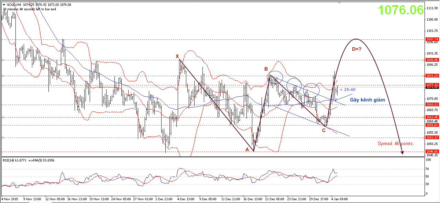Click the blue arrow pointing at channel break
The image size is (440, 203).
(344, 96)
